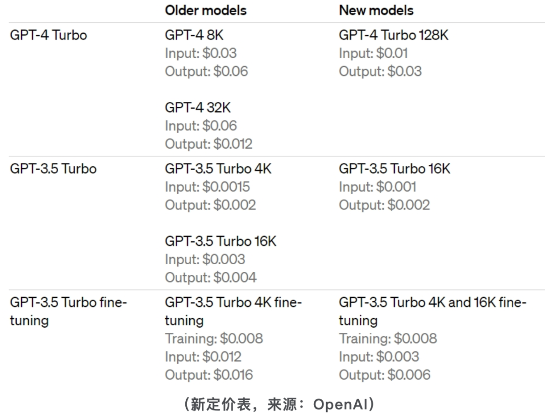Click the New models column header
The width and height of the screenshot is (545, 417).
click(376, 11)
